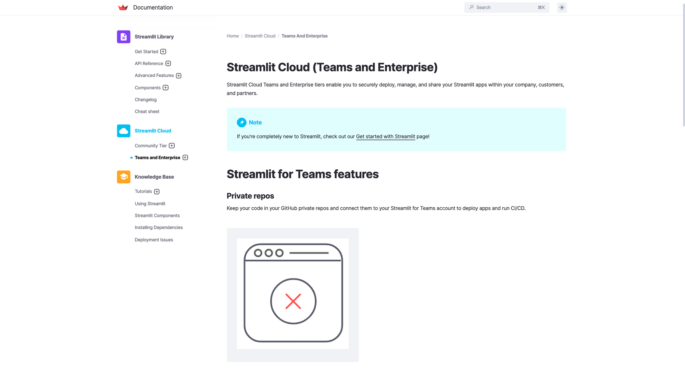
Task: Open the Cheat sheet page
Action: coord(147,112)
